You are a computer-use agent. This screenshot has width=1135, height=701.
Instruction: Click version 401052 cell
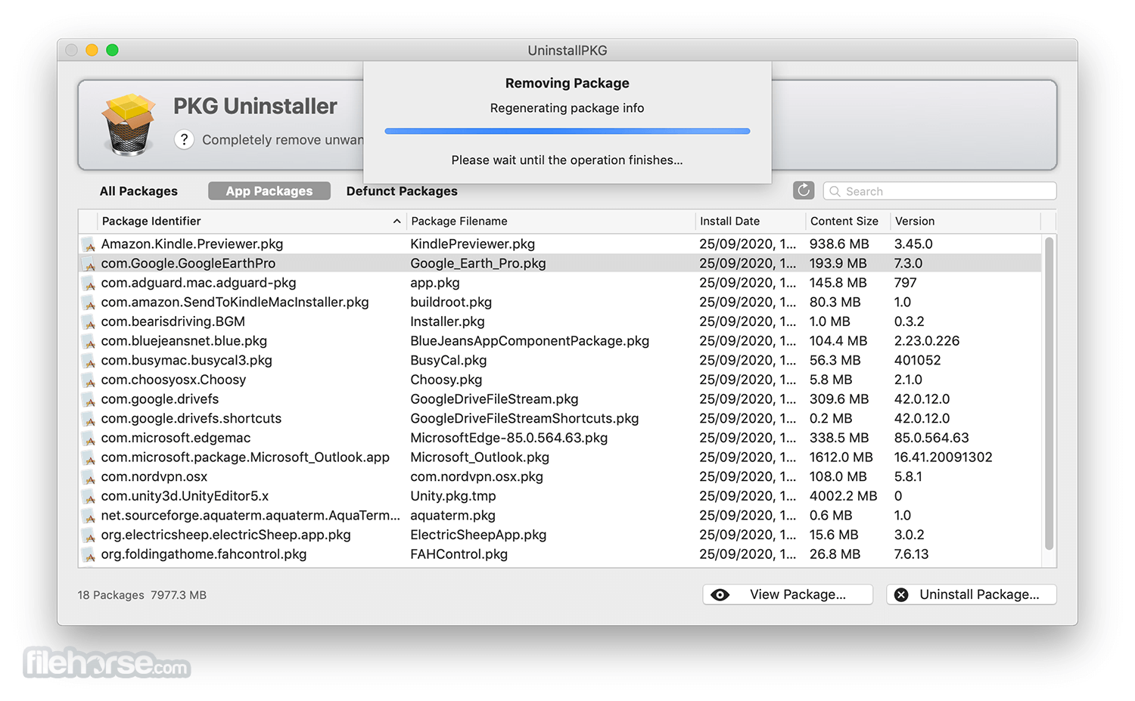[x=917, y=361]
